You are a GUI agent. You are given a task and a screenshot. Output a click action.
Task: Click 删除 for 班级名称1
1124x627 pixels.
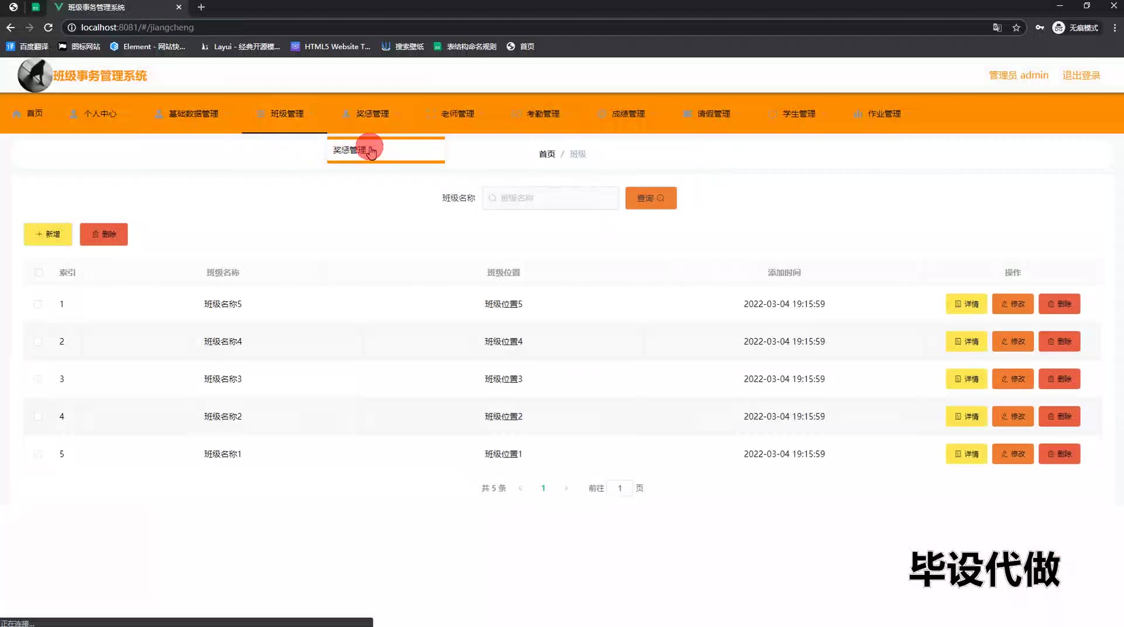[1060, 454]
